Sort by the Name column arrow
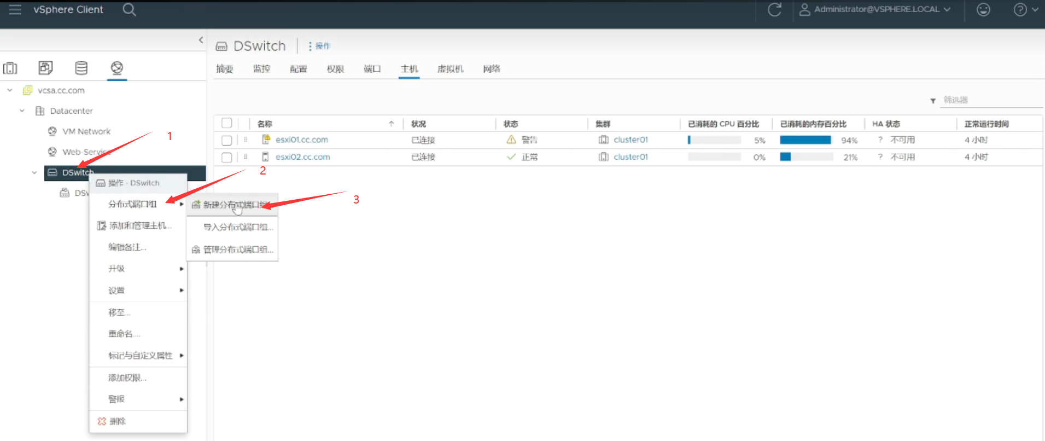 (391, 124)
